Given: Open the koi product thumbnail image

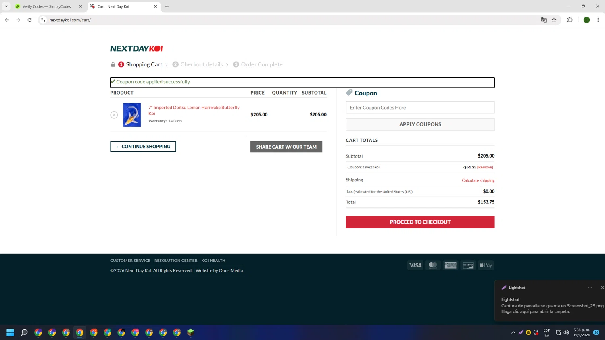Looking at the screenshot, I should coord(132,115).
